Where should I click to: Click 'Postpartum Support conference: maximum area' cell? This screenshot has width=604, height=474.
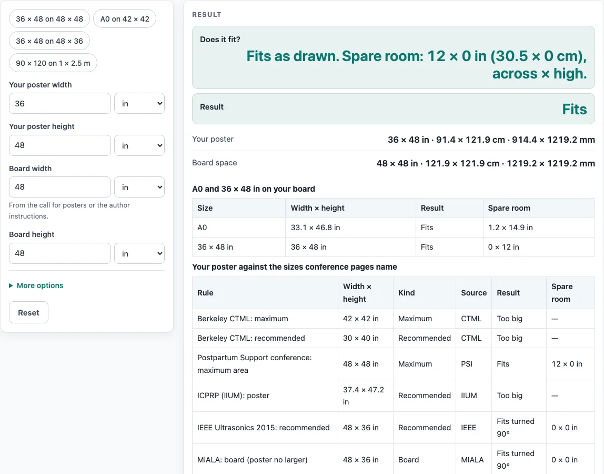265,364
